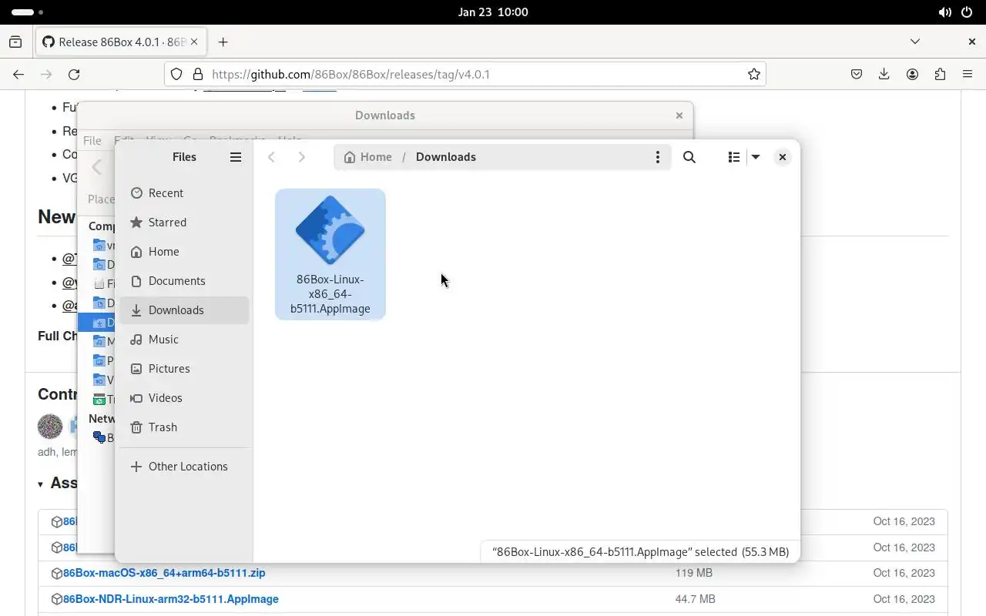Open Pictures in Files sidebar
Viewport: 986px width, 616px height.
(x=184, y=369)
